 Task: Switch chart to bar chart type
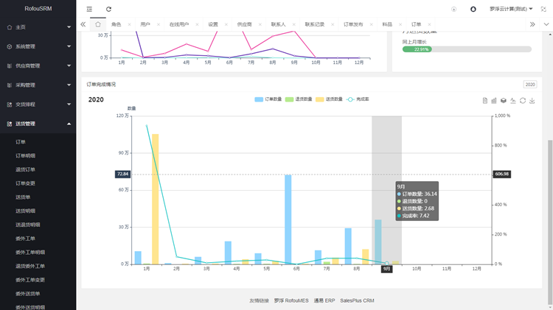[x=494, y=100]
